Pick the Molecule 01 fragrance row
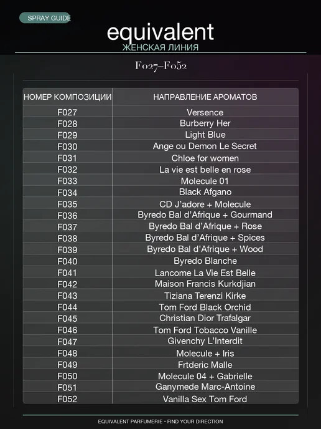This screenshot has width=321, height=429. click(160, 181)
